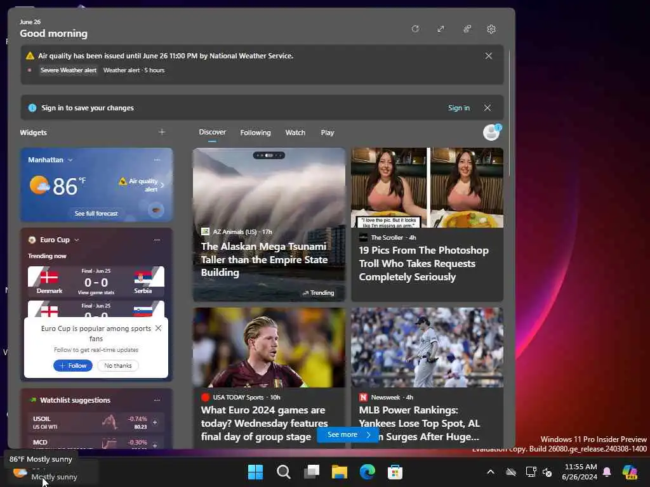Click carousel dots indicator on tsunami card
Image resolution: width=650 pixels, height=487 pixels.
[269, 155]
